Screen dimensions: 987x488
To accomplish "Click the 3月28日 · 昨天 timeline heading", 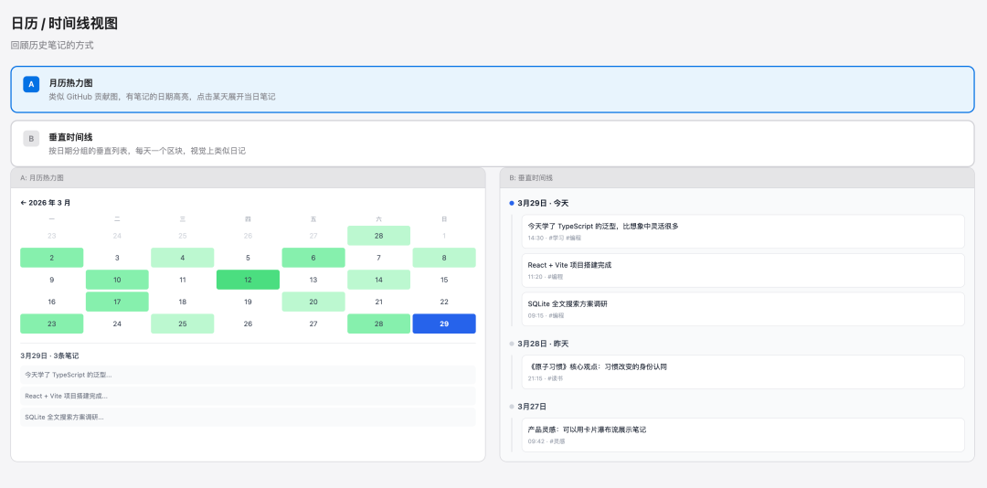I will pyautogui.click(x=543, y=344).
